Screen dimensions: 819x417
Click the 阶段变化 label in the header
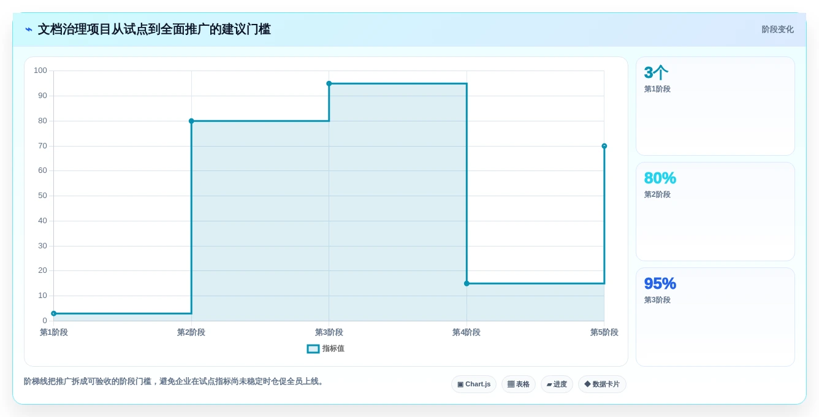point(777,29)
